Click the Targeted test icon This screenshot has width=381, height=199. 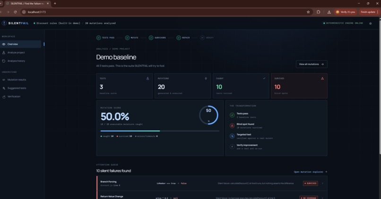point(232,136)
